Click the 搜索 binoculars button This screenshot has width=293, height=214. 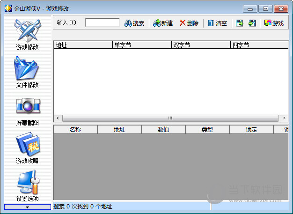pyautogui.click(x=134, y=23)
